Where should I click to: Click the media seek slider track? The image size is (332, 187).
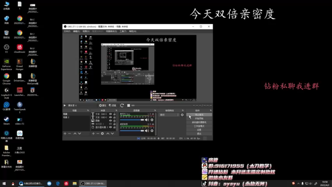pyautogui.click(x=161, y=106)
